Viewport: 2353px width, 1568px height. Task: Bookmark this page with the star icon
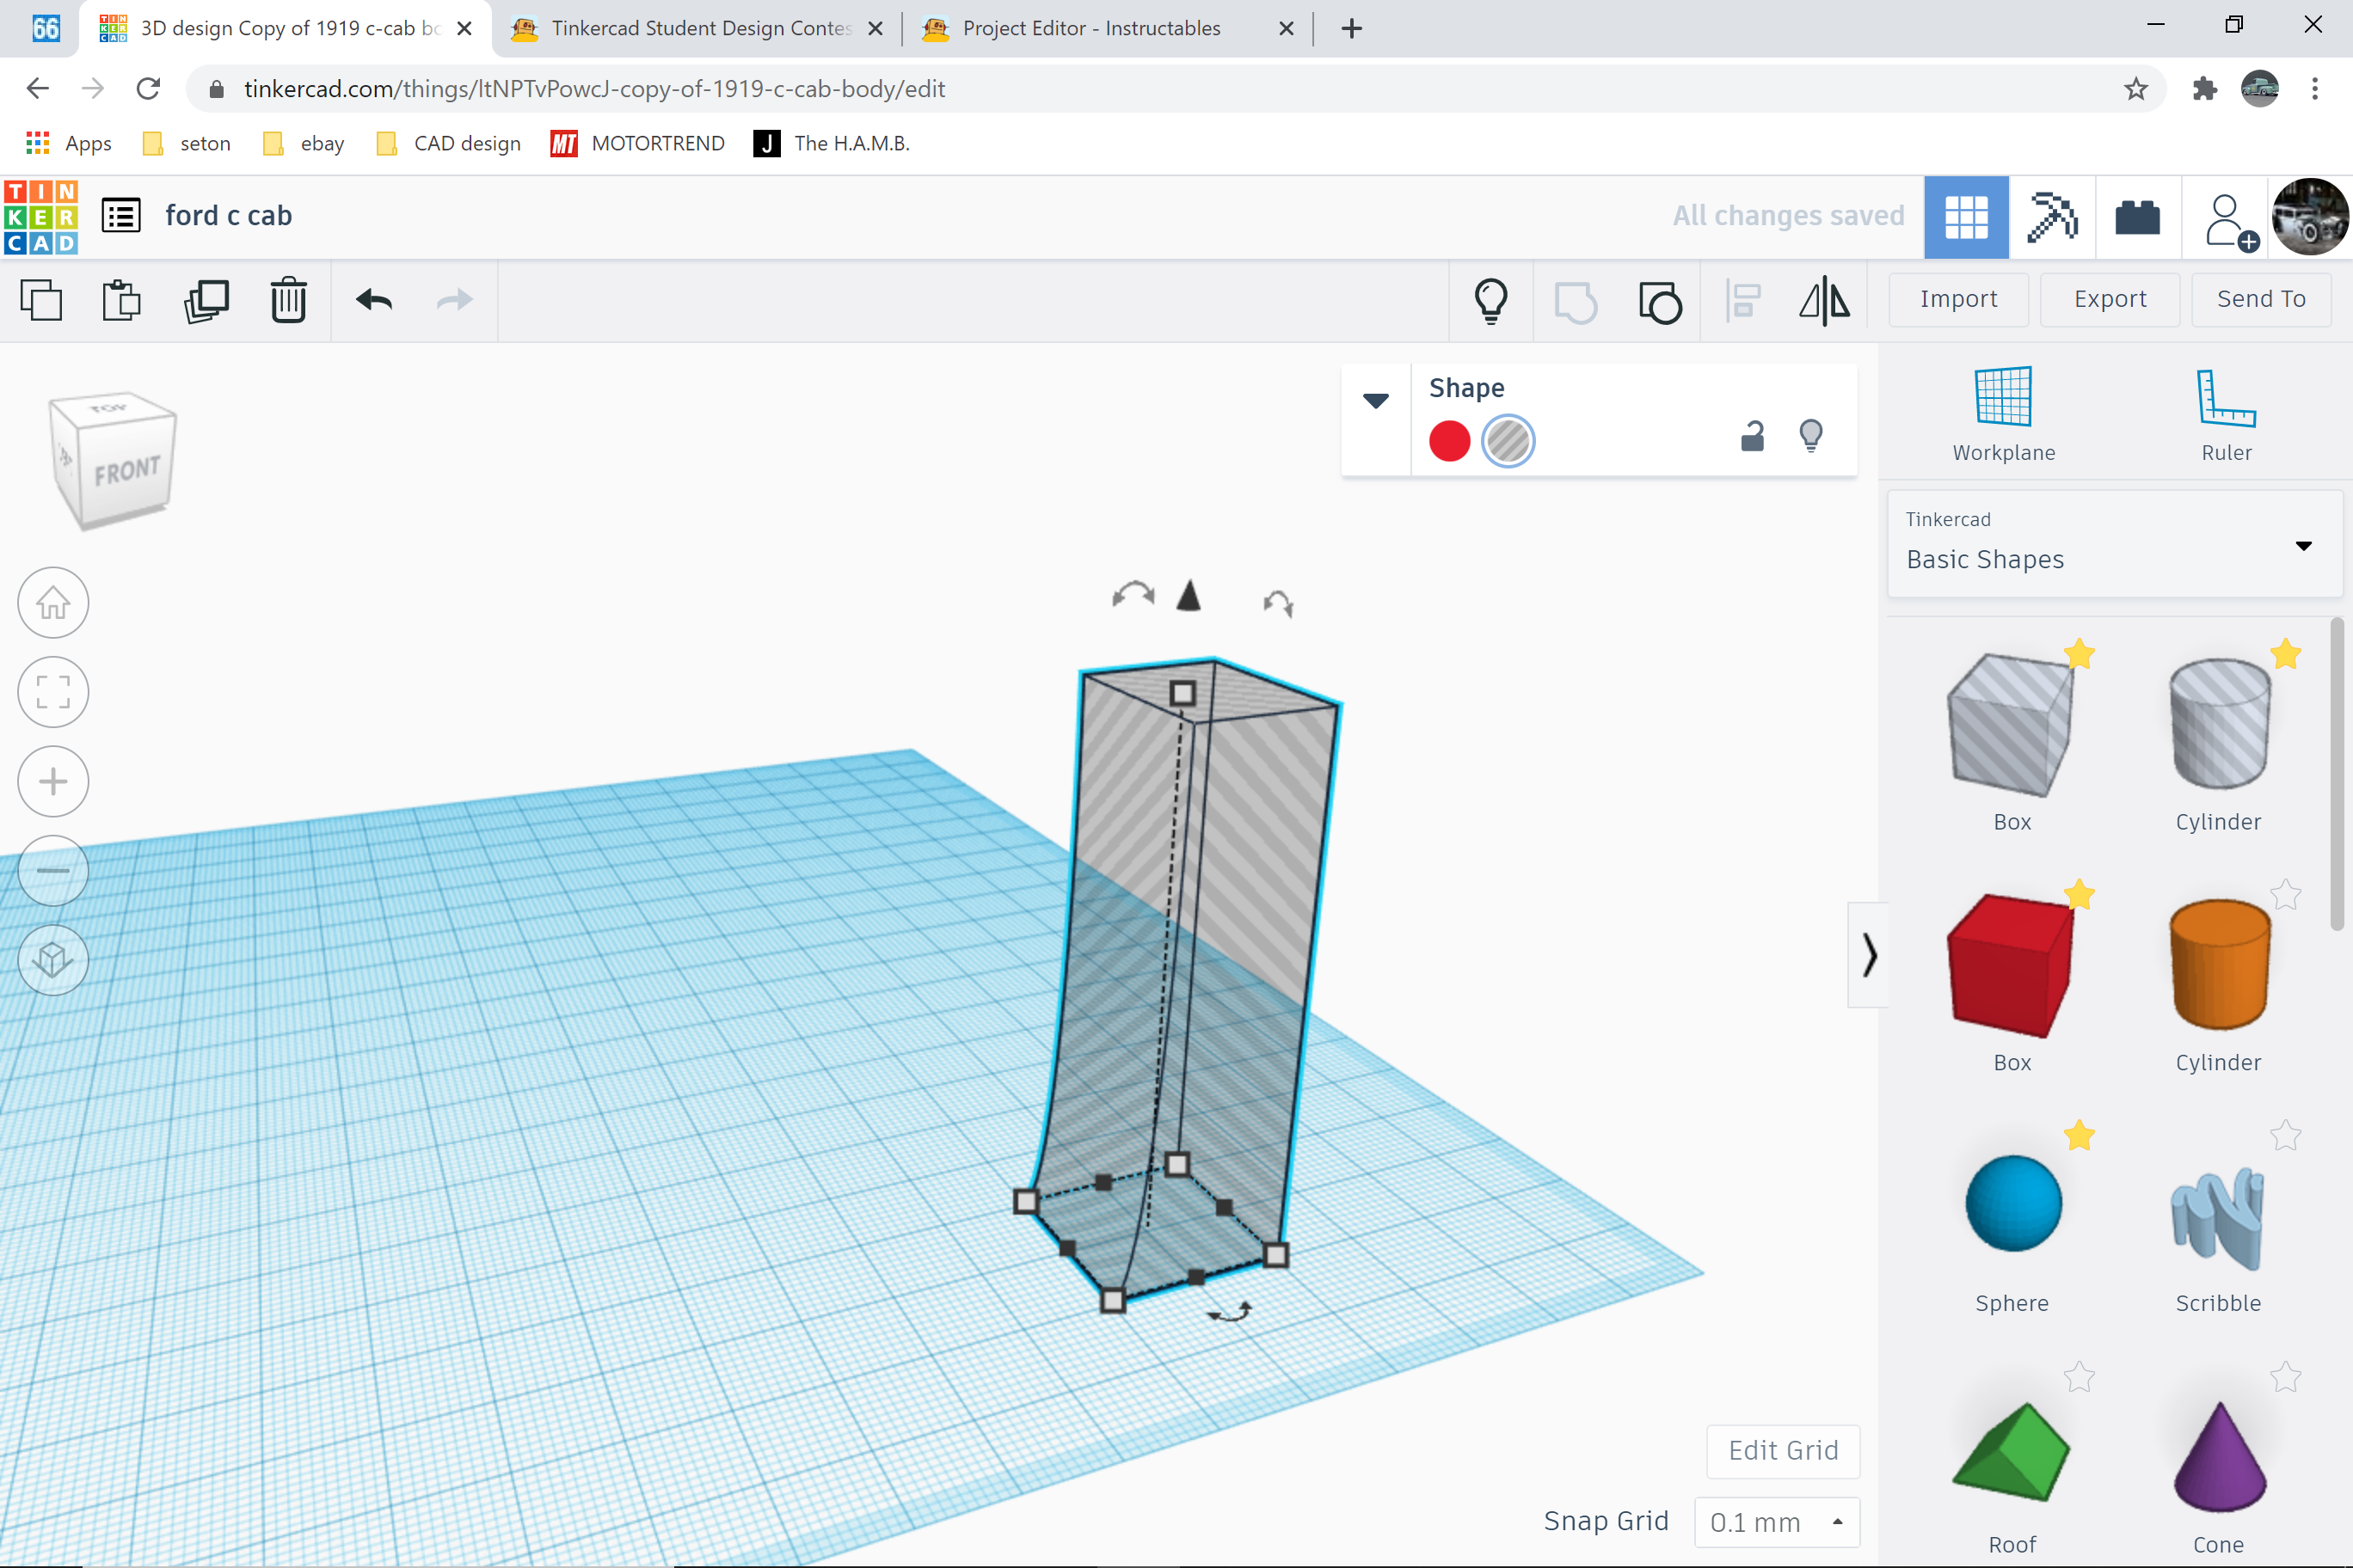[x=2136, y=89]
